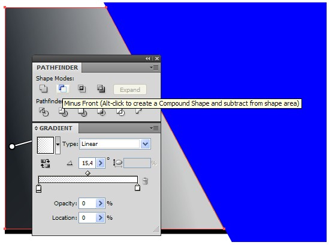
Task: Click the Merge pathfinder icon
Action: (82, 112)
